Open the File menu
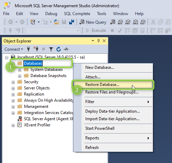Viewport: 172px width, 163px height. point(6,14)
